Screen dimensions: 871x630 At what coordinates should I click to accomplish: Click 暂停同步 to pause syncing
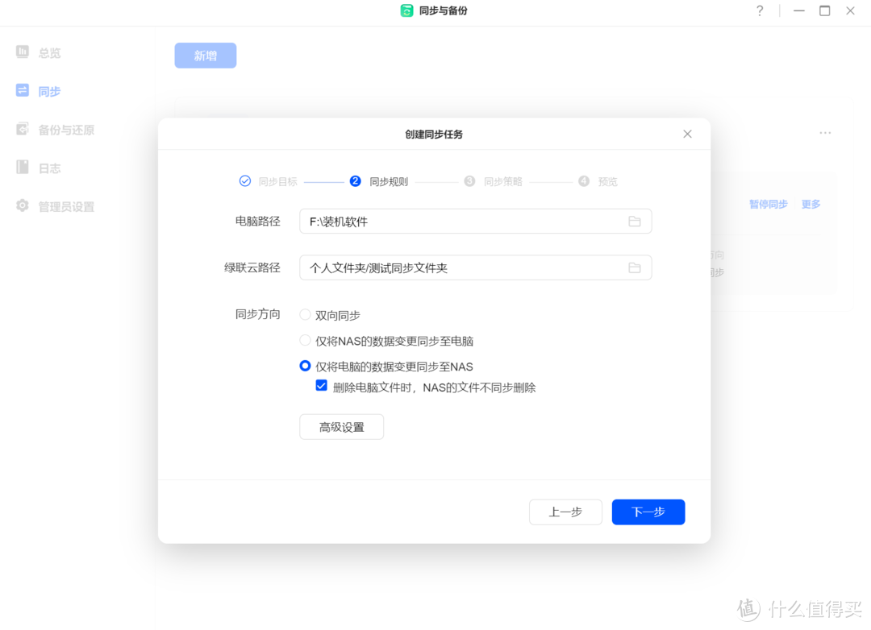[768, 204]
